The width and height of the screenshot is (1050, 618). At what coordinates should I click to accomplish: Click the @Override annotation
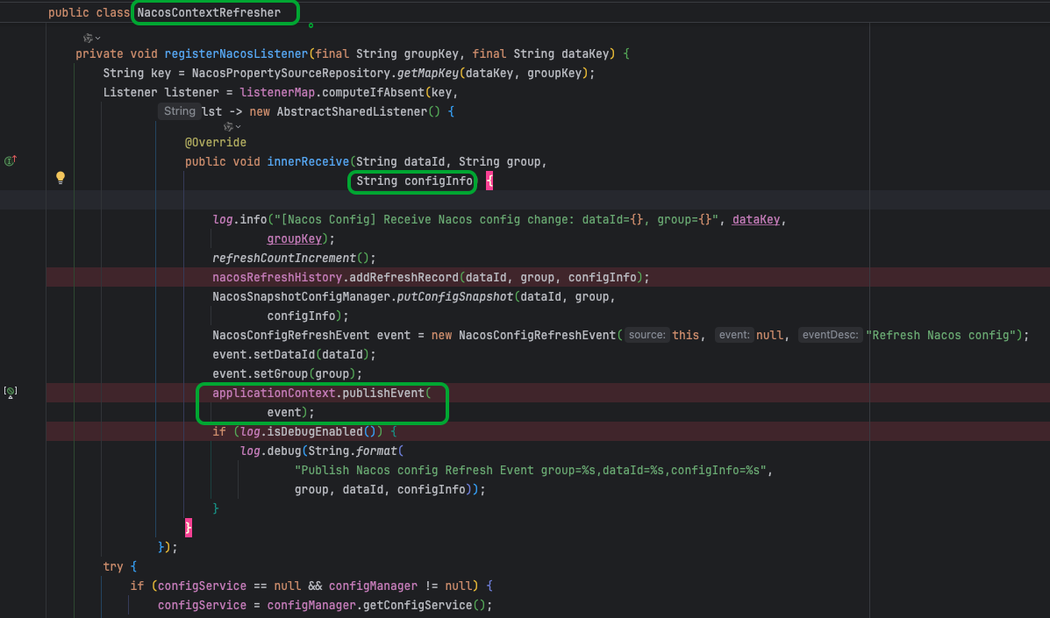click(216, 143)
